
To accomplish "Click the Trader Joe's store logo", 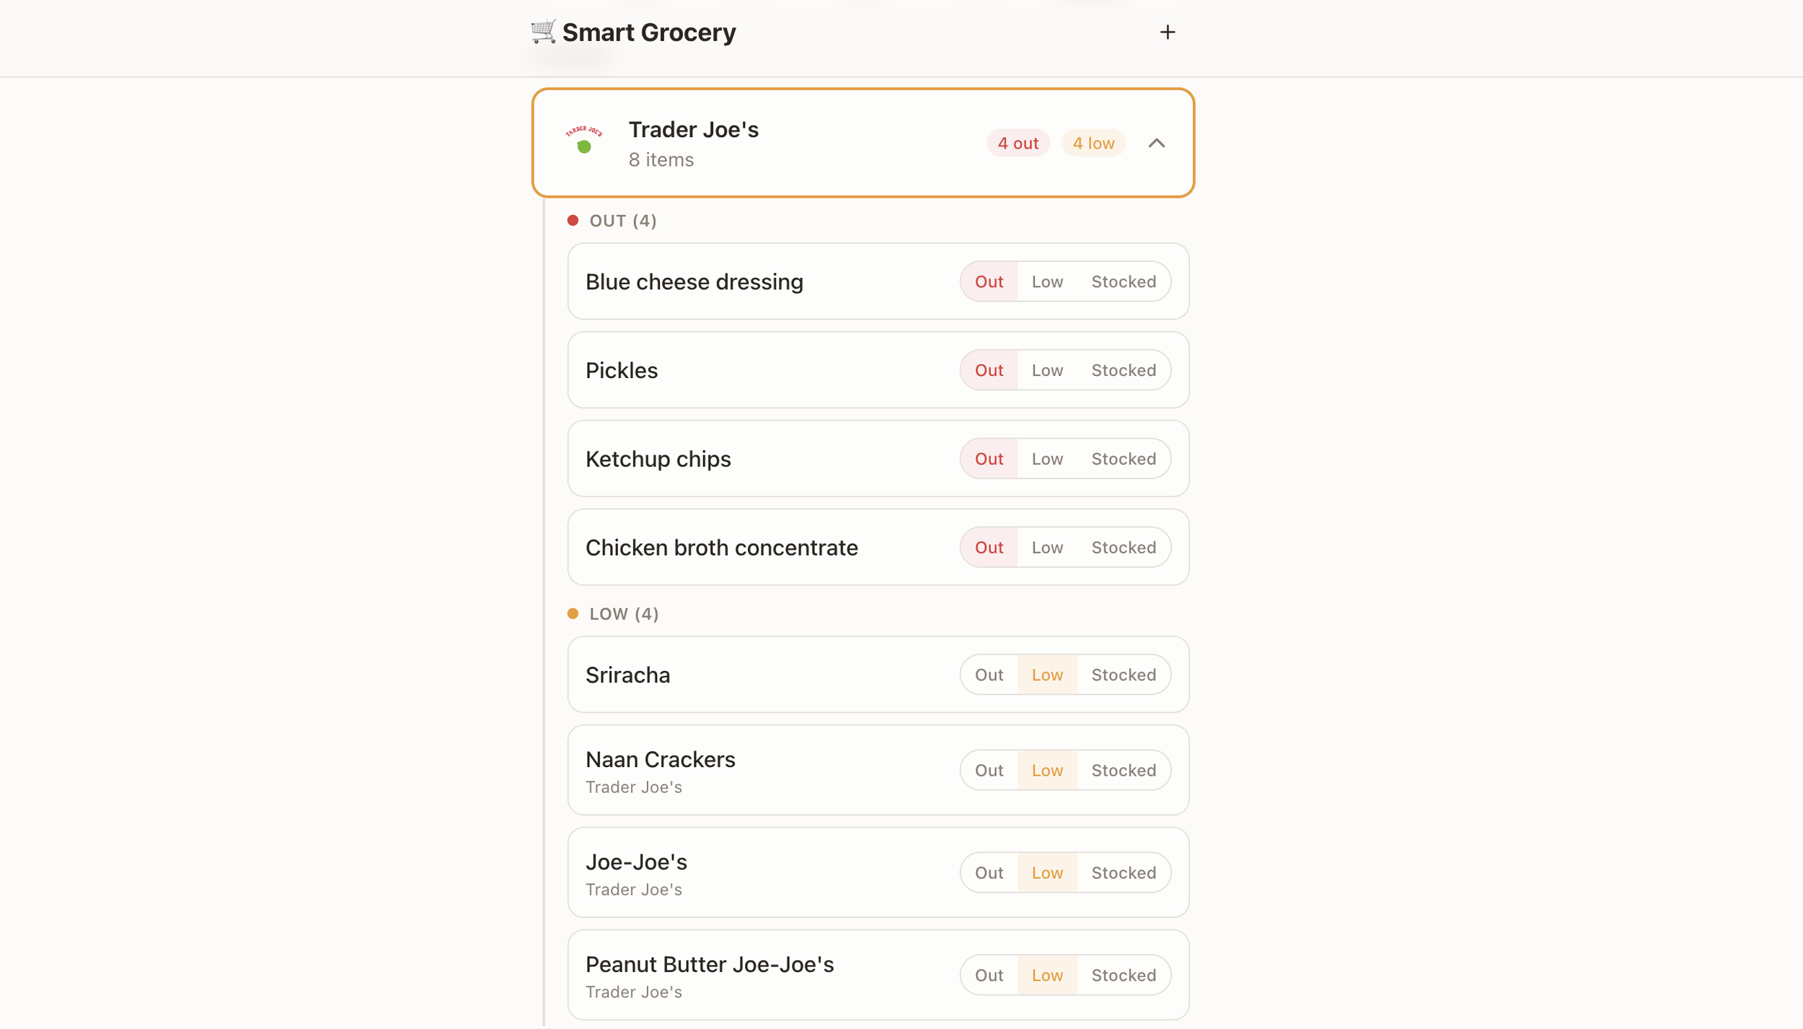I will (583, 141).
